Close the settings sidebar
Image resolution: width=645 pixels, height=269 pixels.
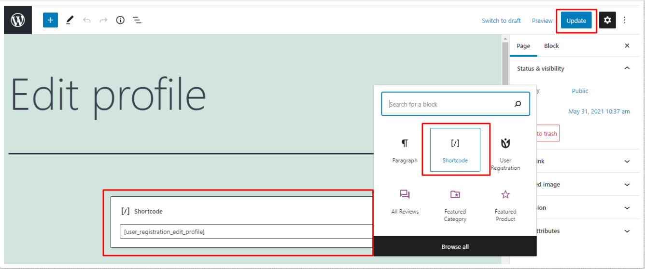(x=627, y=46)
